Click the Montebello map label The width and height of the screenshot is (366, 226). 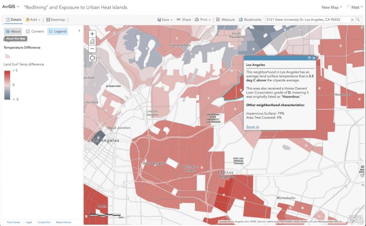pos(286,198)
